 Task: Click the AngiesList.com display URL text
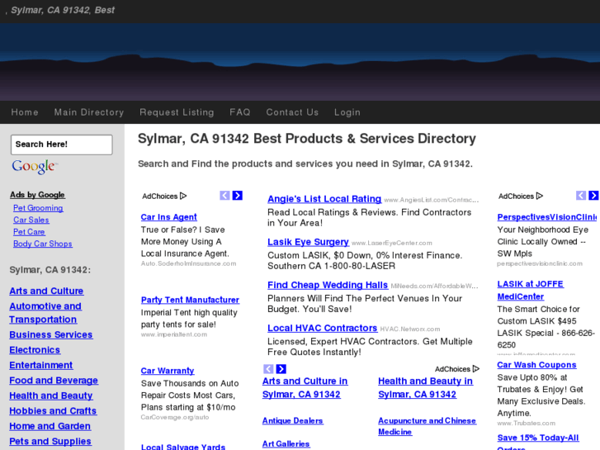point(432,200)
